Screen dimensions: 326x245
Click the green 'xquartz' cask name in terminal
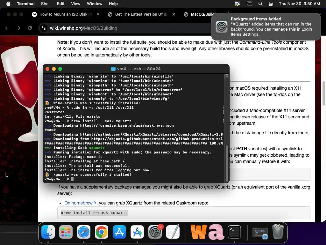click(97, 148)
